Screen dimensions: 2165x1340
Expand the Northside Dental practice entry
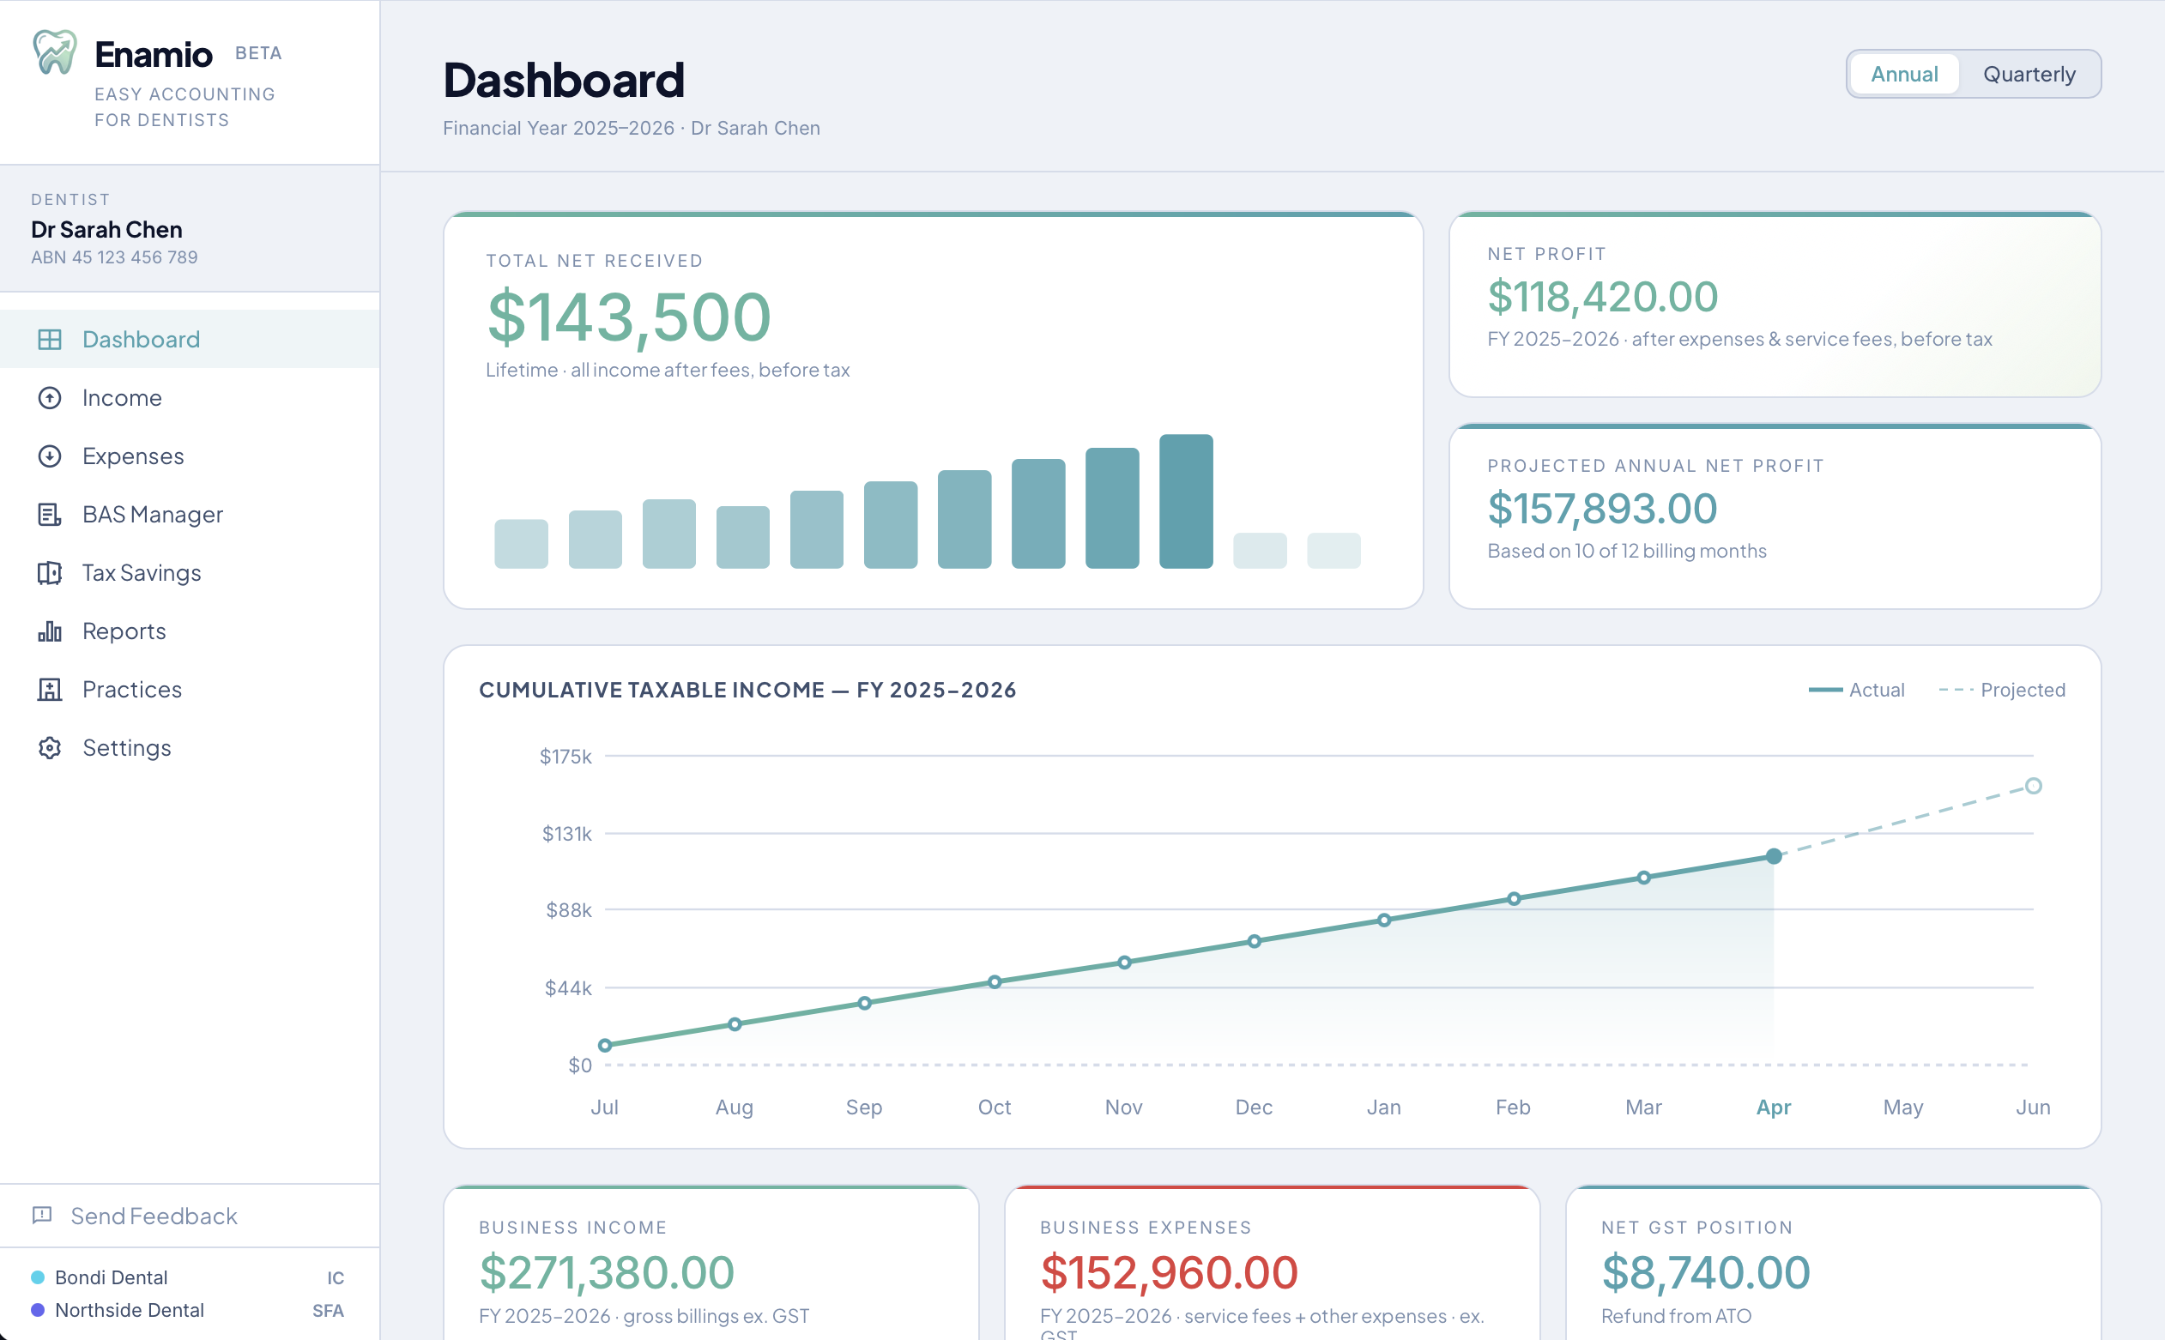point(130,1310)
